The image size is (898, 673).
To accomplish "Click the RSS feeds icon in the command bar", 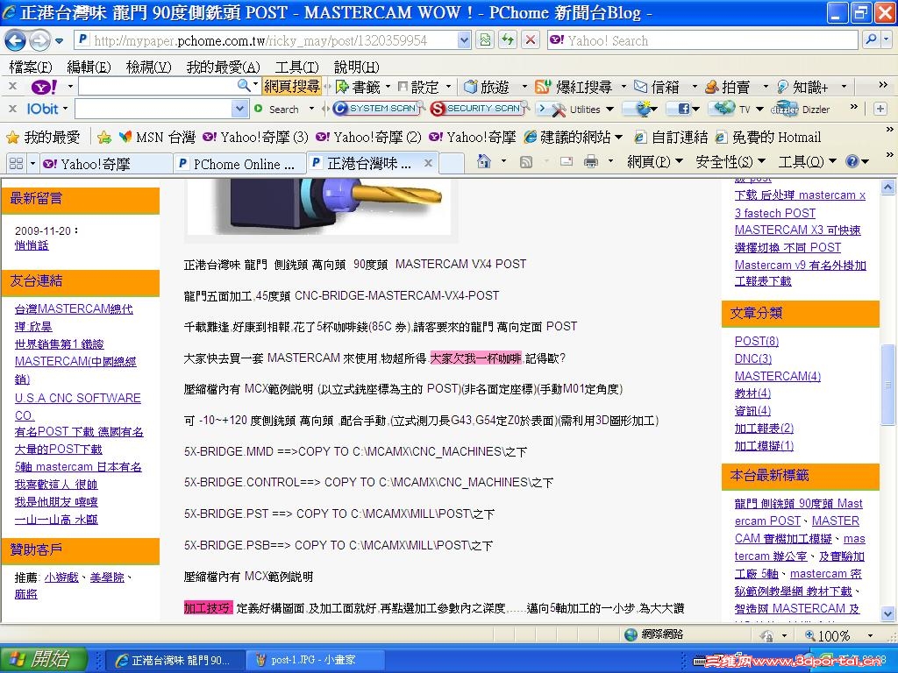I will click(525, 162).
